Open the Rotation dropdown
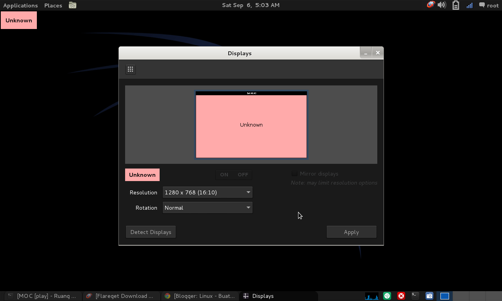The height and width of the screenshot is (301, 502). point(207,208)
